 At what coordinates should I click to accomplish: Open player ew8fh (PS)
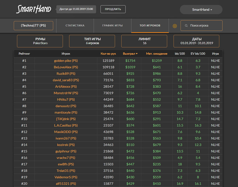point(66,164)
